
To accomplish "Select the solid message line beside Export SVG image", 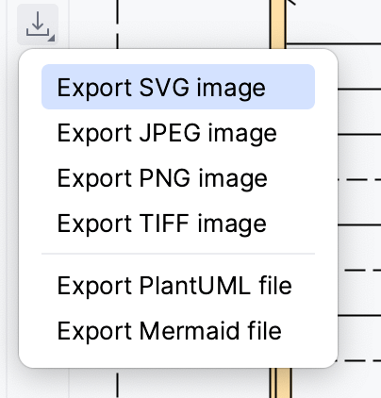I will (359, 89).
